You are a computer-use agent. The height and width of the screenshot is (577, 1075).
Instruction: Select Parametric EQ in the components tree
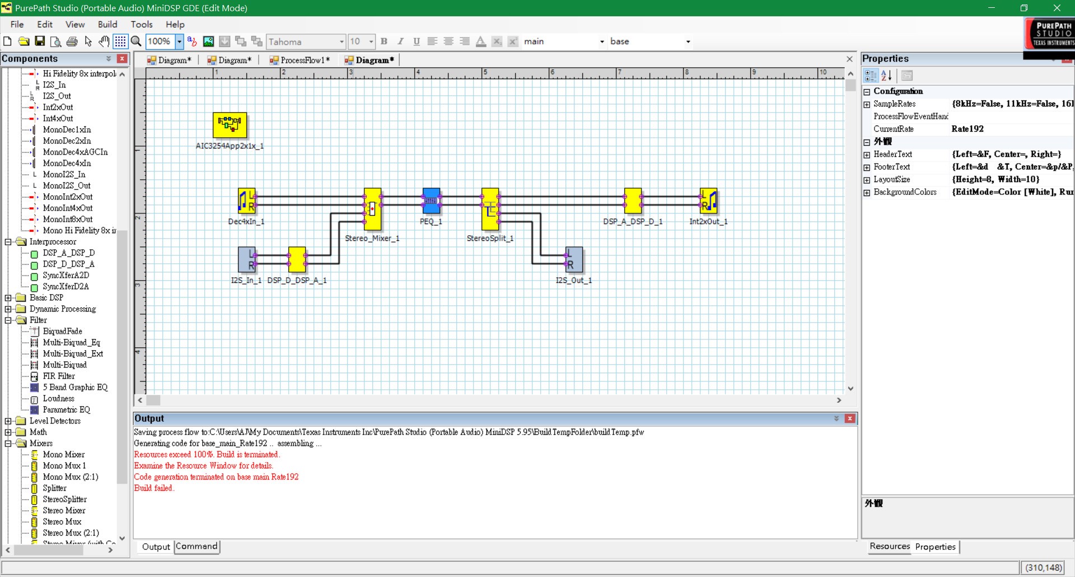66,410
